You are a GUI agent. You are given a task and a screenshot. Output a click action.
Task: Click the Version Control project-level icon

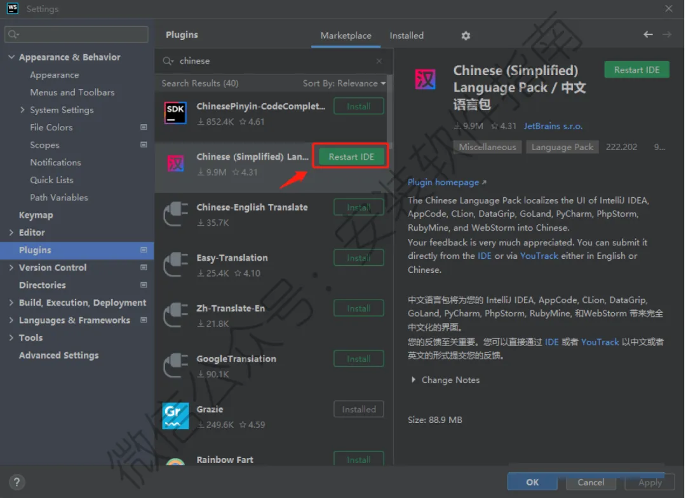coord(144,267)
